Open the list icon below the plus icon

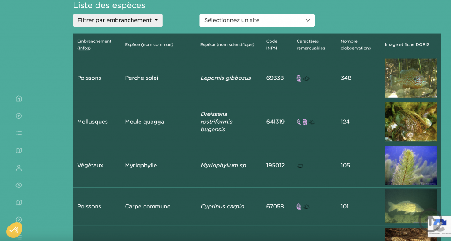(18, 133)
